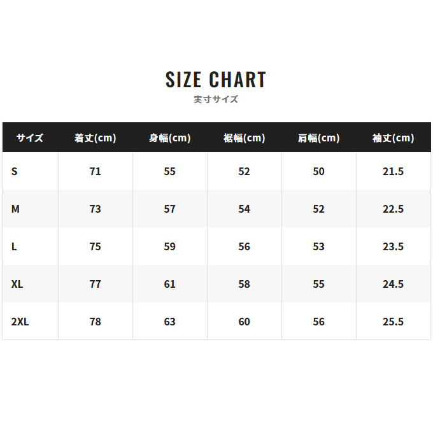Select the 肩幅(cm) column header
Viewport: 433px width, 433px height.
pos(319,138)
